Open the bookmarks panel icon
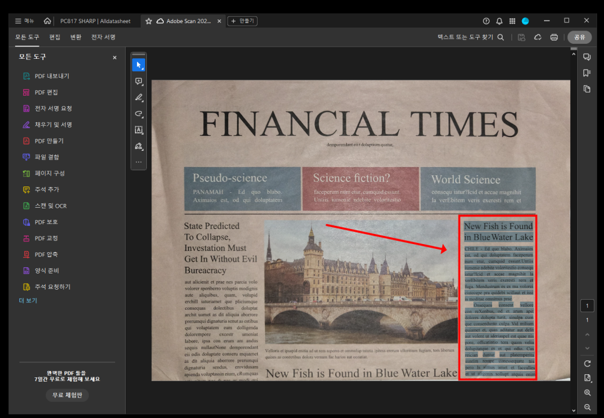This screenshot has width=604, height=418. [x=587, y=73]
